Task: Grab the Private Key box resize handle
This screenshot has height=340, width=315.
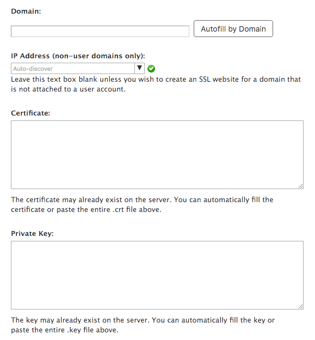Action: pyautogui.click(x=300, y=307)
